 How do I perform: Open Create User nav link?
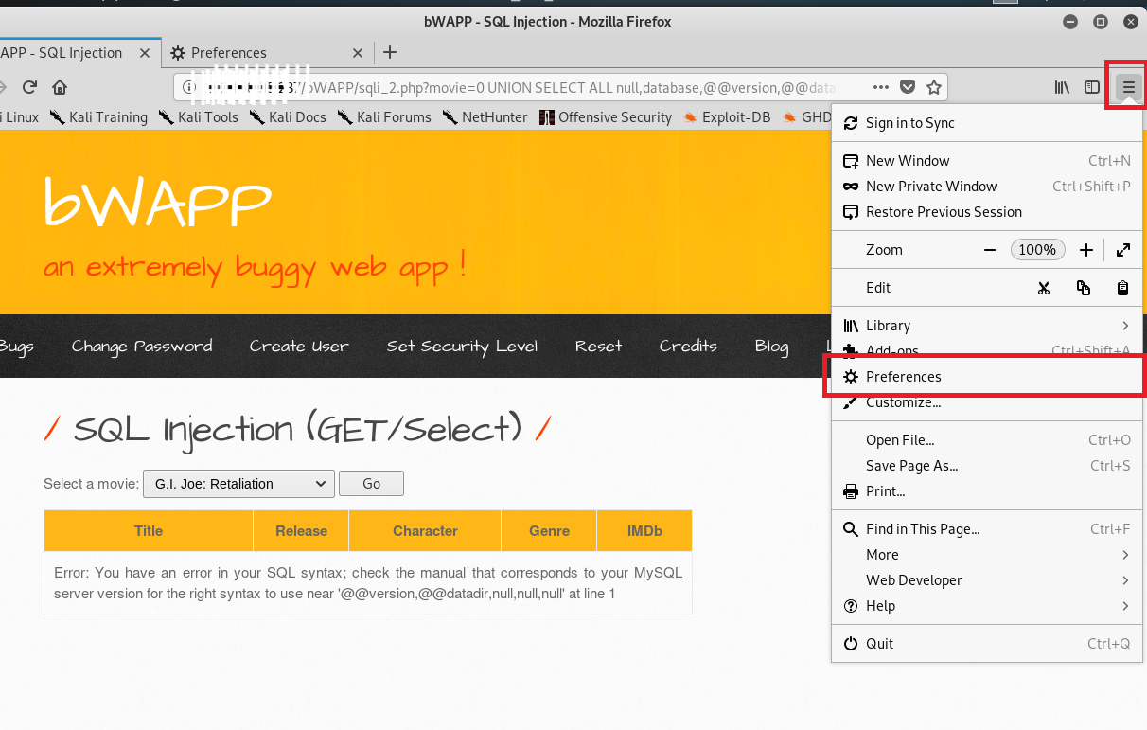[x=299, y=346]
